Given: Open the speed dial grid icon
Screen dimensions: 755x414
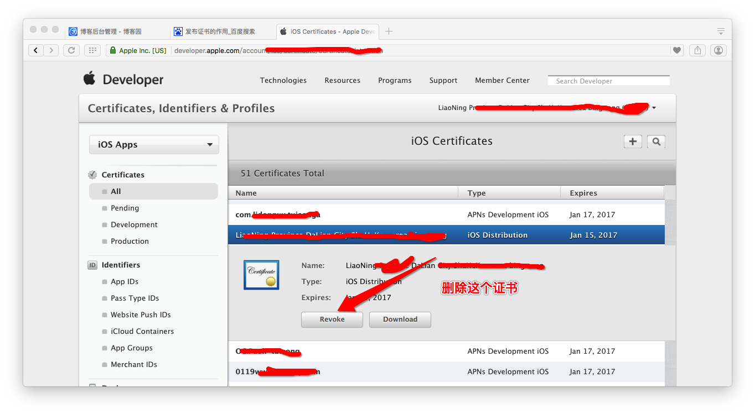Looking at the screenshot, I should pos(92,50).
